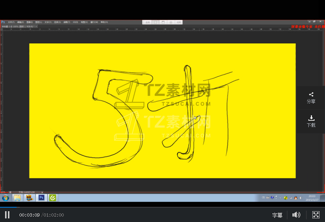Click the orange penguin QQ tray icon
Viewport: 325px width, 222px height.
tap(296, 198)
